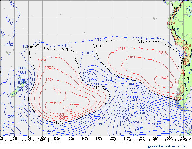Click the 960 isobar label
192x149 pixels.
142,113
